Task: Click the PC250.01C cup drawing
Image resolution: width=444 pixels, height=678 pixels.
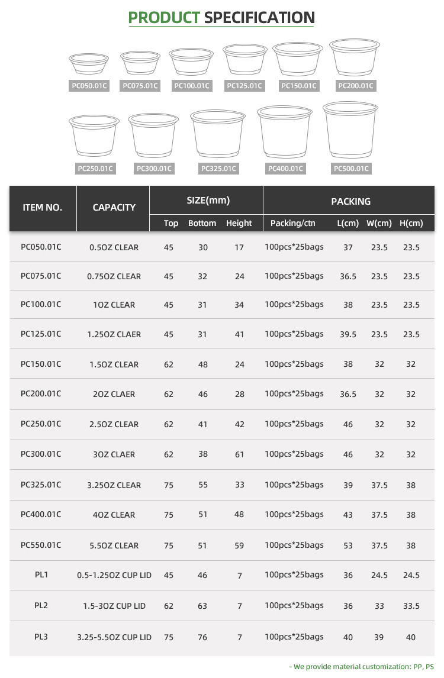Action: click(94, 135)
